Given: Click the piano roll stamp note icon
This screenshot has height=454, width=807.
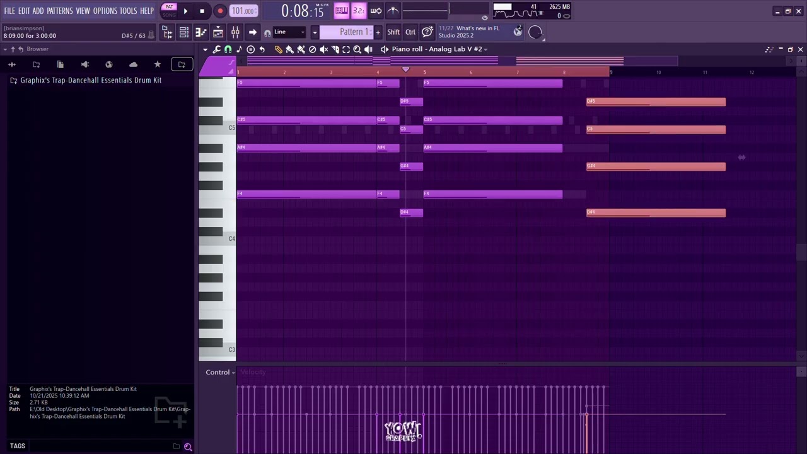Looking at the screenshot, I should (239, 49).
